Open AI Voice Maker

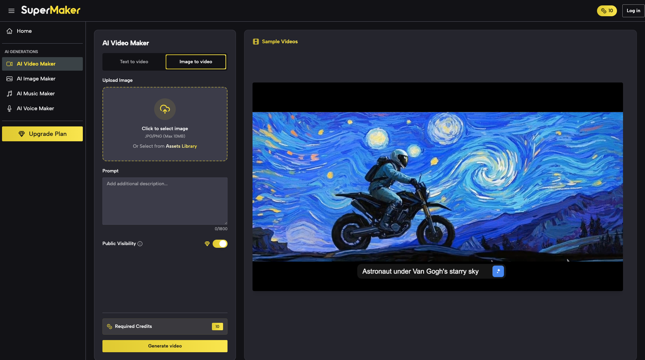42,109
